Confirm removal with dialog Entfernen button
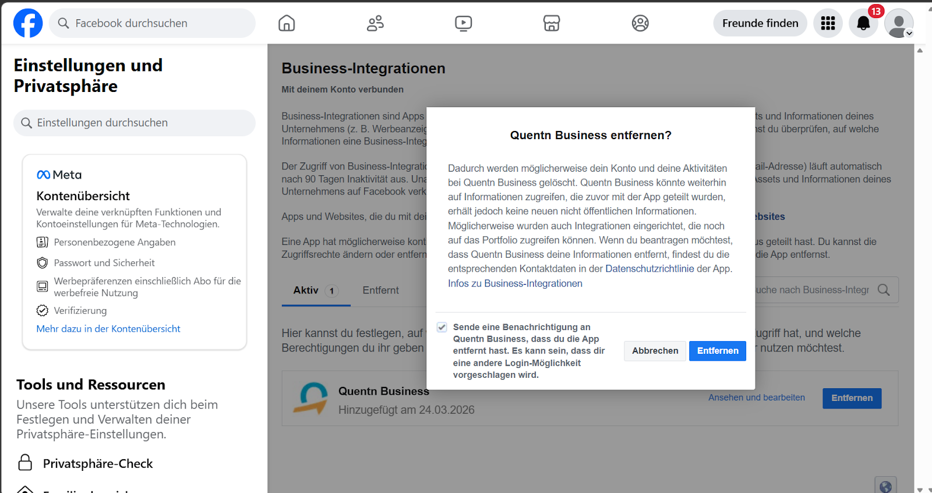The image size is (932, 493). (x=717, y=351)
